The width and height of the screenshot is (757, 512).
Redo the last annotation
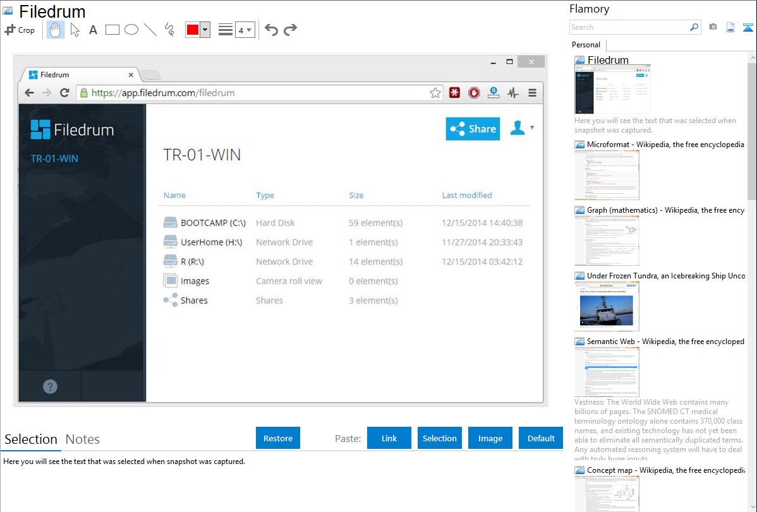coord(290,30)
